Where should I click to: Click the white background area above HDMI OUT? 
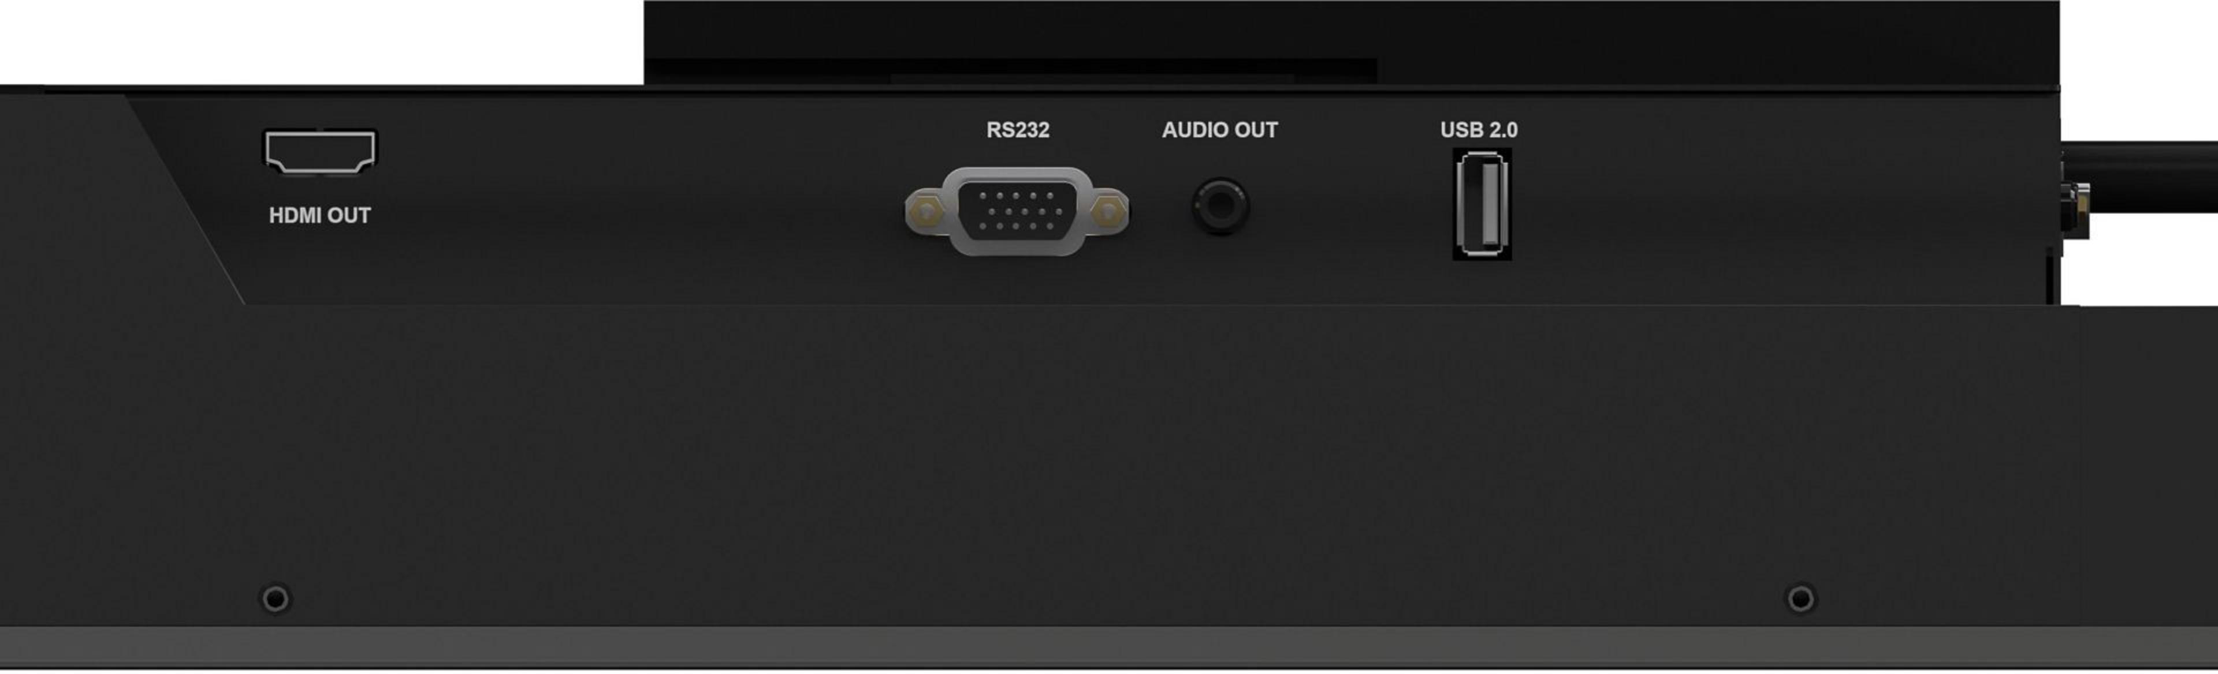coord(321,42)
